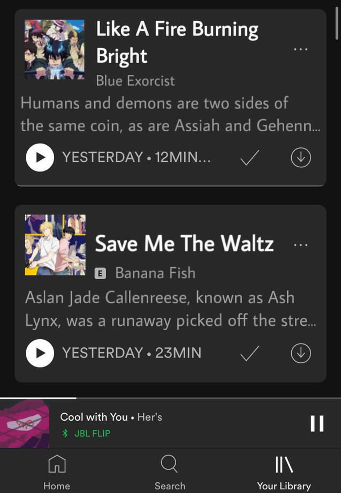
Task: Open the Banana Fish cover thumbnail
Action: click(x=55, y=245)
